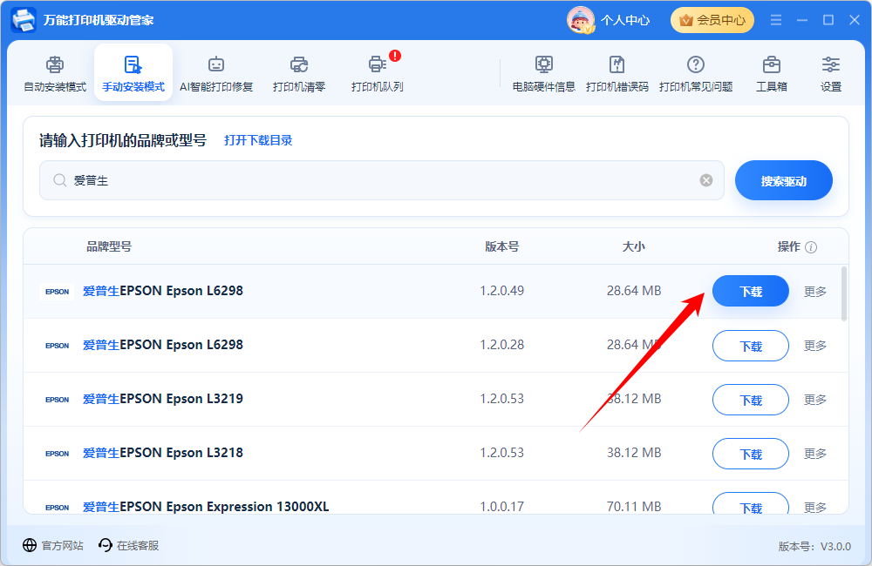Select the 爱普生EPSON Epson L3218 name

[x=163, y=453]
